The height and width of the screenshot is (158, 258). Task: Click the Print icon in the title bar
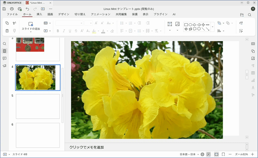(x=12, y=9)
